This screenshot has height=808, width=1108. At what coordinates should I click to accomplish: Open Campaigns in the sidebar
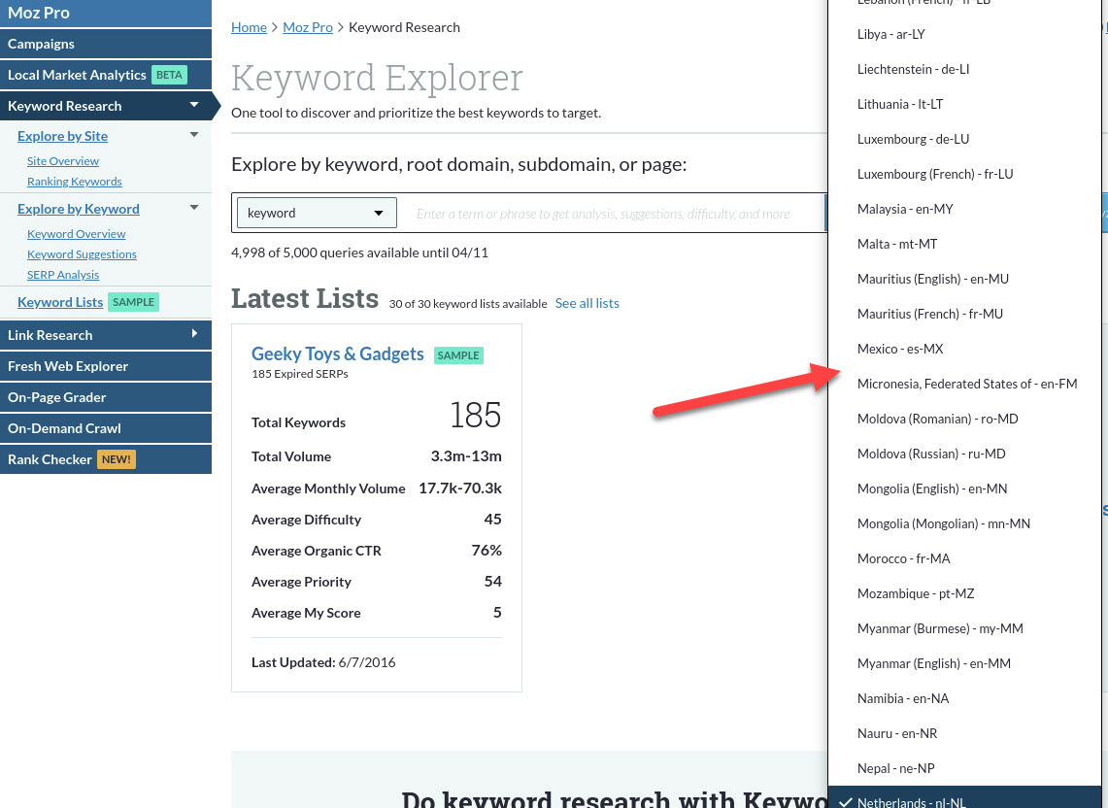coord(41,44)
